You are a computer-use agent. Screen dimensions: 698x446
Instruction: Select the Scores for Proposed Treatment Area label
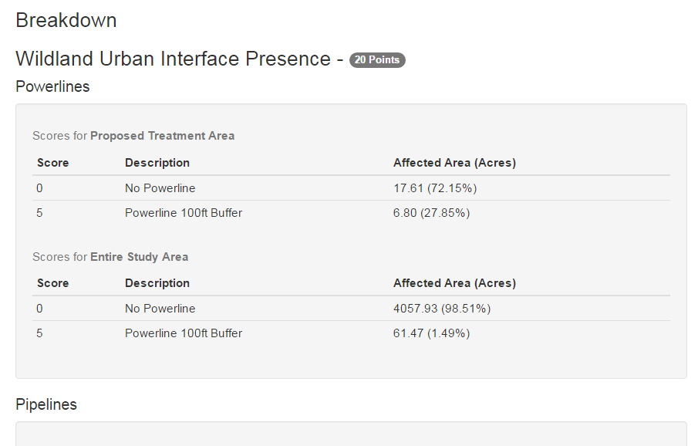(133, 136)
